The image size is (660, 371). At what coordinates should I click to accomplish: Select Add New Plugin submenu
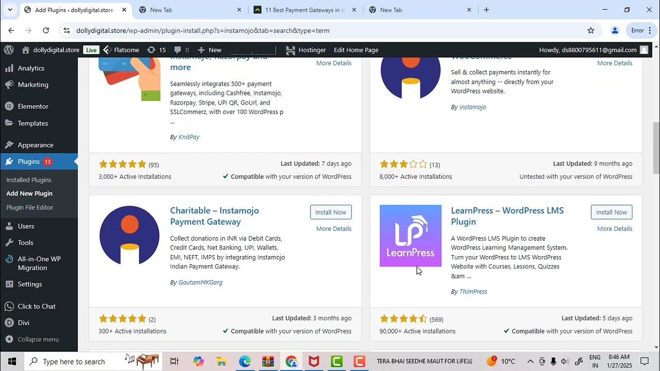point(29,193)
